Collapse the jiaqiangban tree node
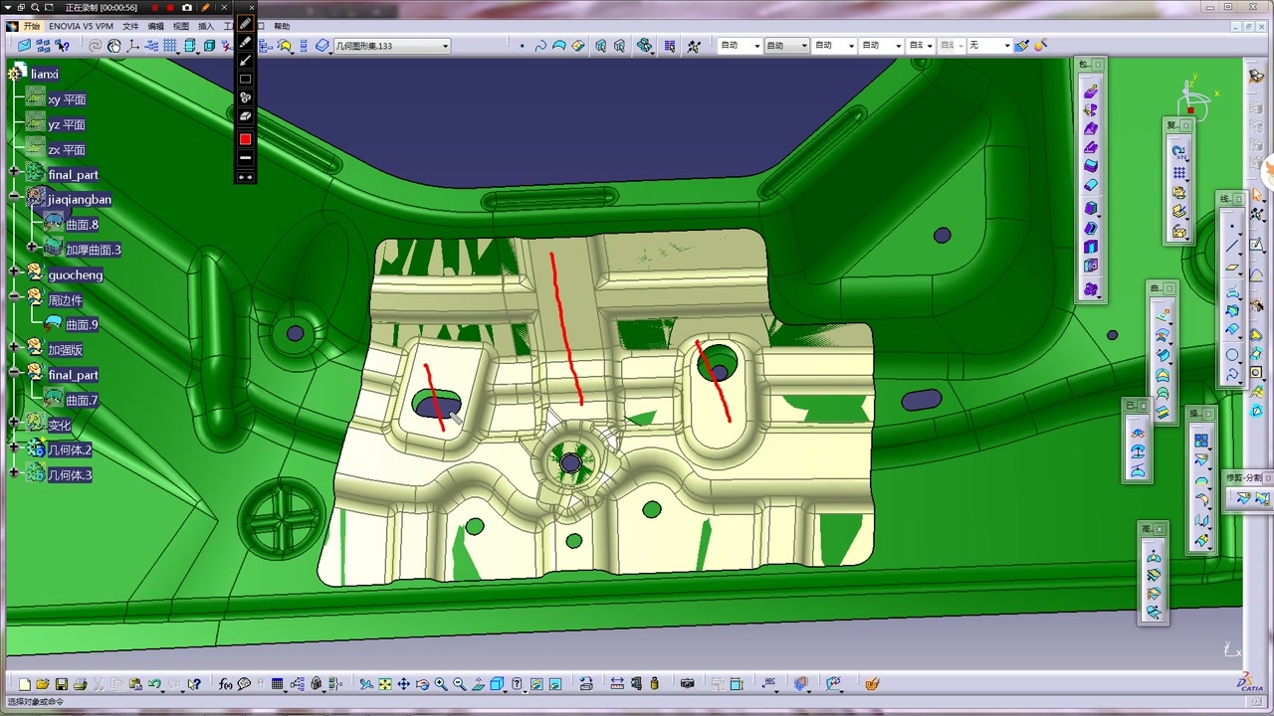The width and height of the screenshot is (1274, 716). 14,198
